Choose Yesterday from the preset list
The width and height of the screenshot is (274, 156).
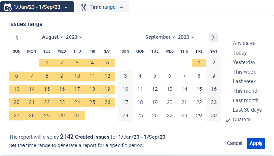coord(244,62)
